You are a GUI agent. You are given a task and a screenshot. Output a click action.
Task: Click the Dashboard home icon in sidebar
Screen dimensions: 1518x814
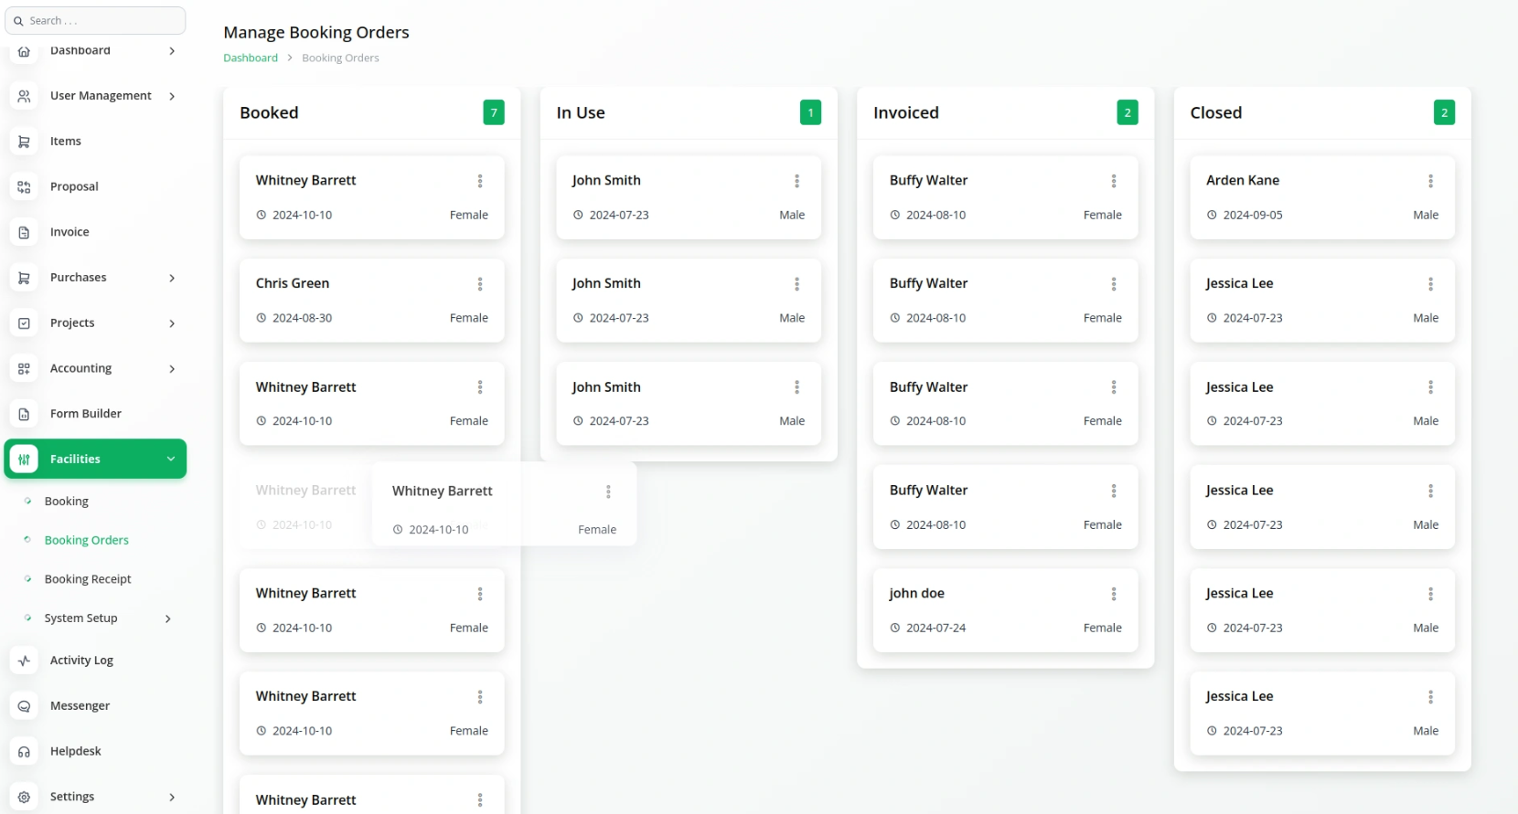click(x=24, y=51)
